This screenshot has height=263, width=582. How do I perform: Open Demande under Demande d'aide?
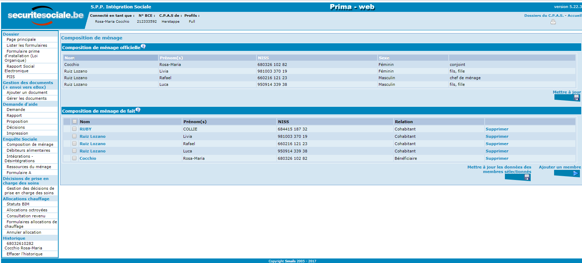(16, 110)
